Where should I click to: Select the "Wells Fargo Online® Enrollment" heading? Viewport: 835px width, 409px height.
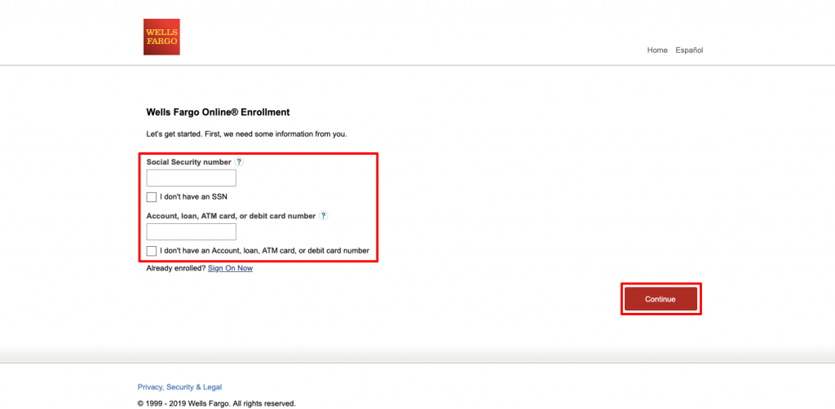point(218,112)
